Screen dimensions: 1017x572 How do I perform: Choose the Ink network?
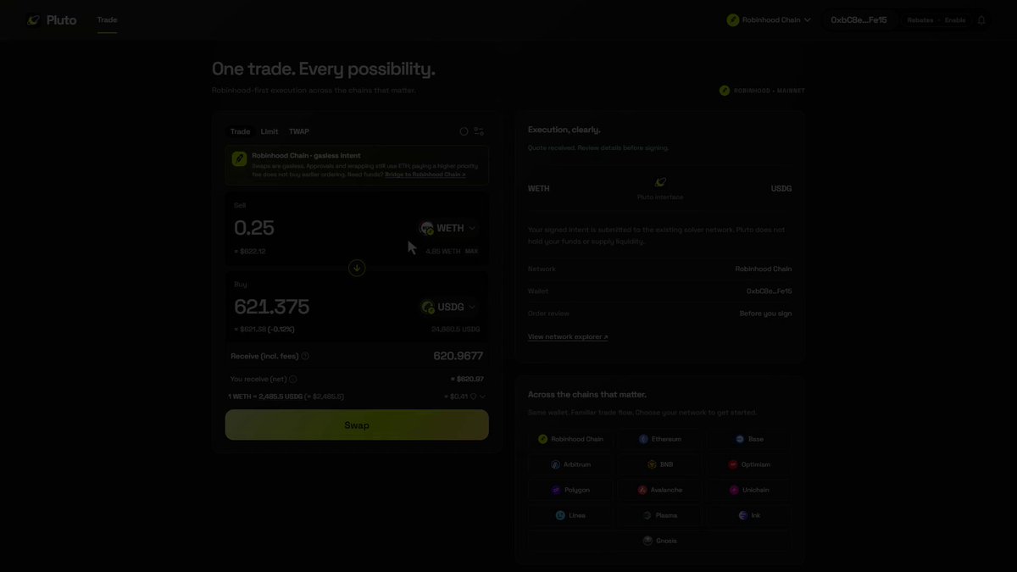(x=749, y=515)
